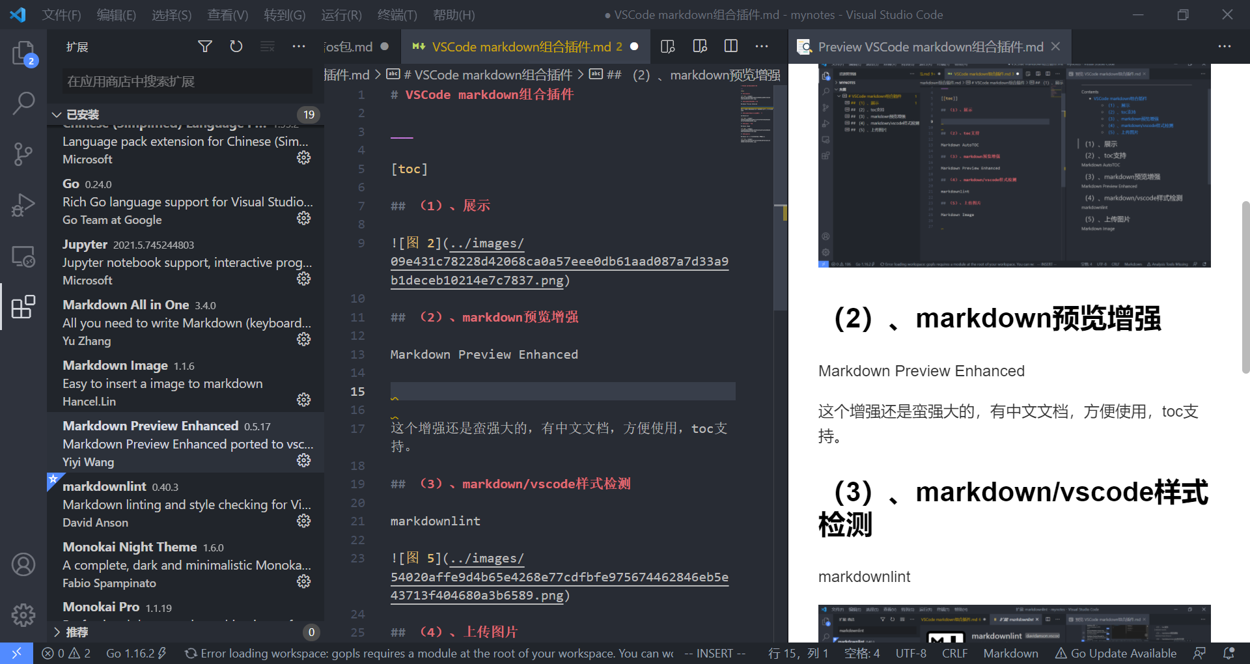Click the extensions marketplace search field
1250x664 pixels.
[186, 81]
